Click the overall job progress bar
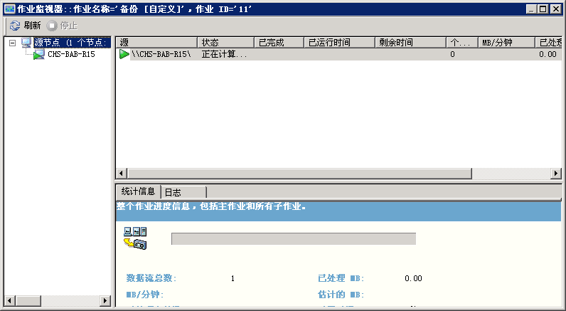566x311 pixels. (x=294, y=238)
